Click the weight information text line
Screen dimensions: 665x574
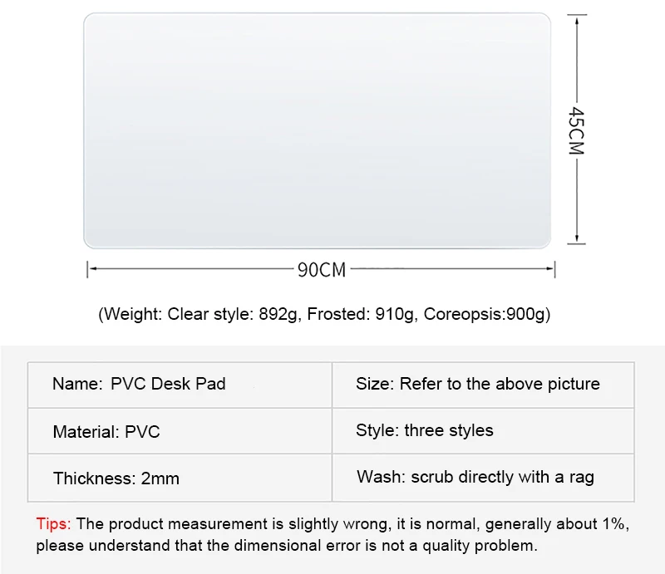[324, 314]
